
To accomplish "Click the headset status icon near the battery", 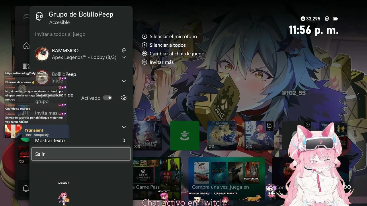I will click(x=327, y=19).
